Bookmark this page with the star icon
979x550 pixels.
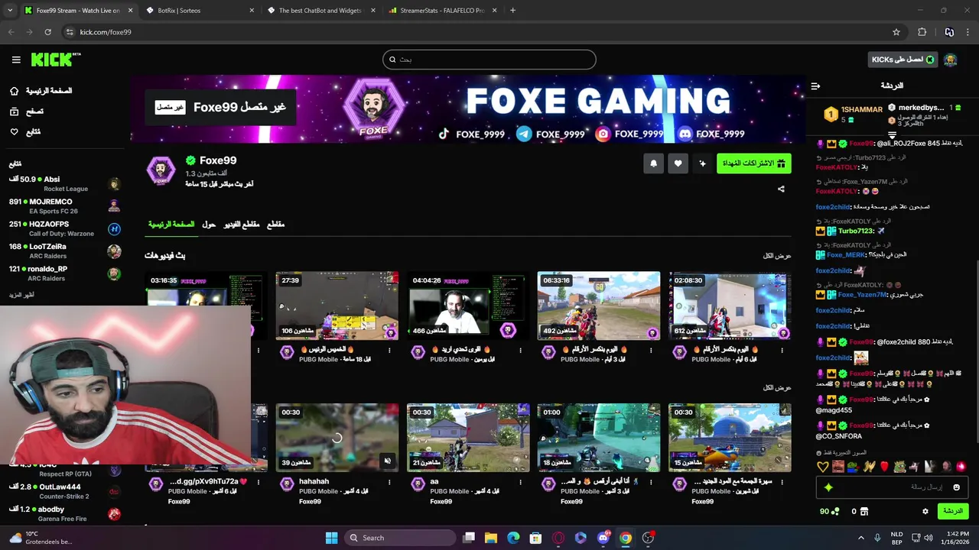896,32
